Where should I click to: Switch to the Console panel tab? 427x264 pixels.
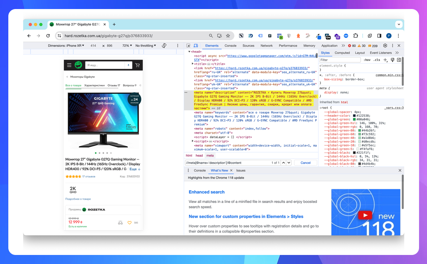click(231, 46)
